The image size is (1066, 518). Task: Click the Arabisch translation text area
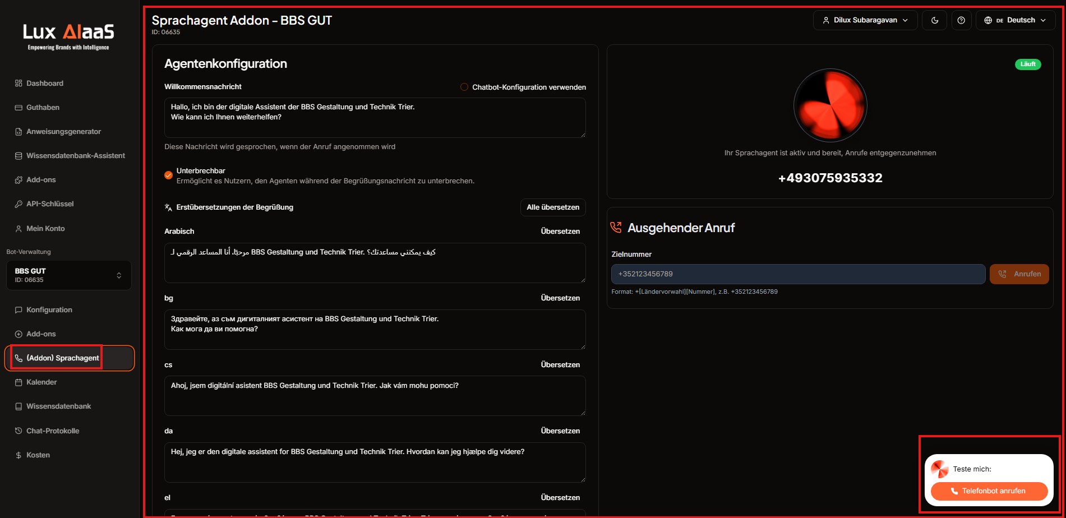[375, 263]
